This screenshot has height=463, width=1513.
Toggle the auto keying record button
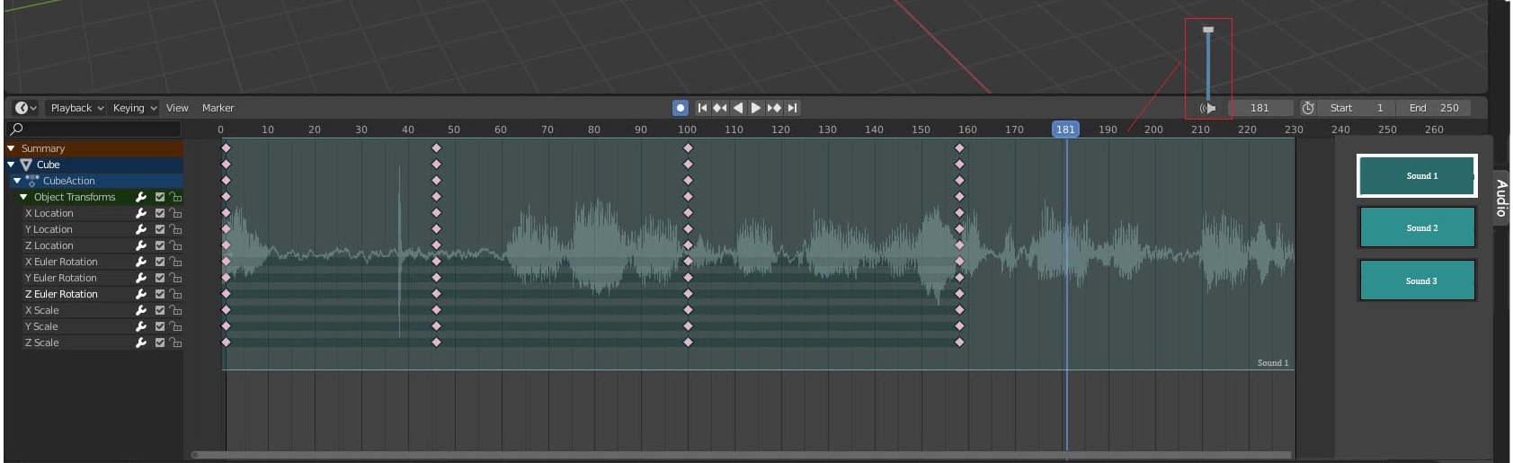coord(681,108)
